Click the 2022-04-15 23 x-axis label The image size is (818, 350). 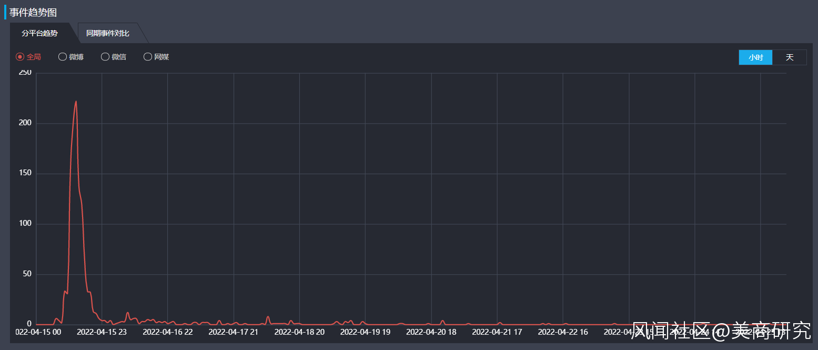pos(102,332)
